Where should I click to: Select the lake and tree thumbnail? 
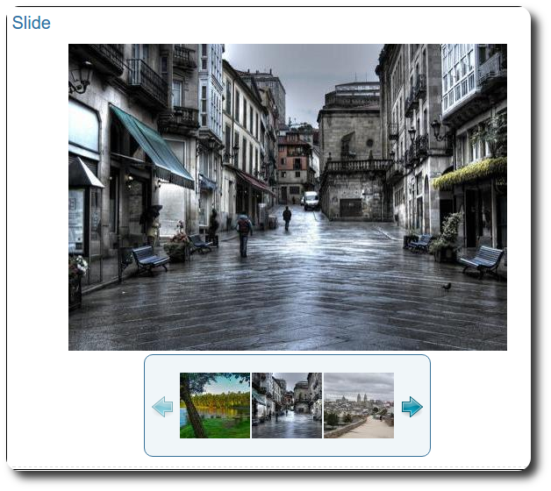pyautogui.click(x=215, y=405)
